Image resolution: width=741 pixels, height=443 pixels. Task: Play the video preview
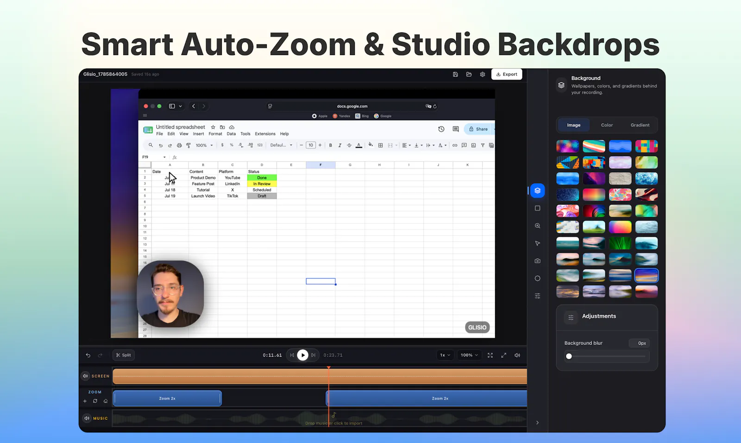(x=302, y=355)
